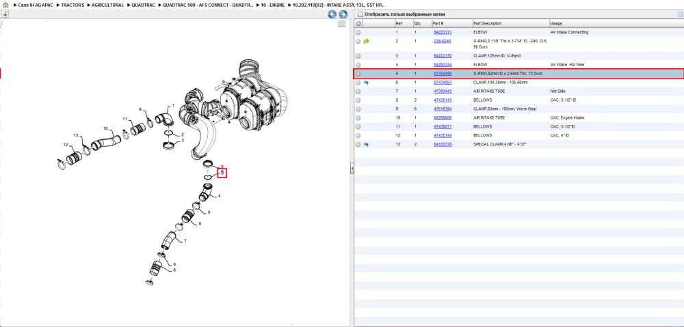Add O-RING 47764790 via its plus icon
The image size is (684, 327).
[358, 74]
